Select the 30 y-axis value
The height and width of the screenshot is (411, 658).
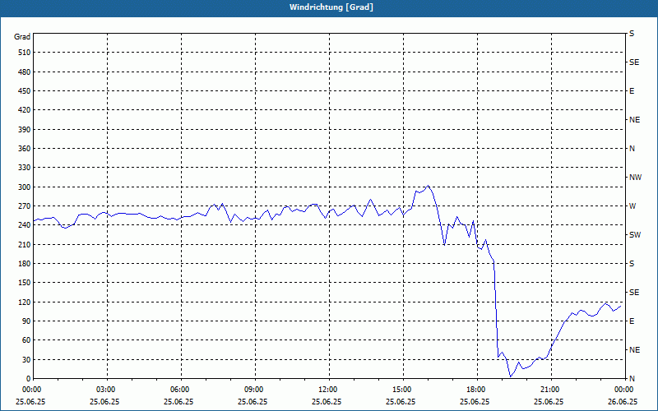(26, 360)
